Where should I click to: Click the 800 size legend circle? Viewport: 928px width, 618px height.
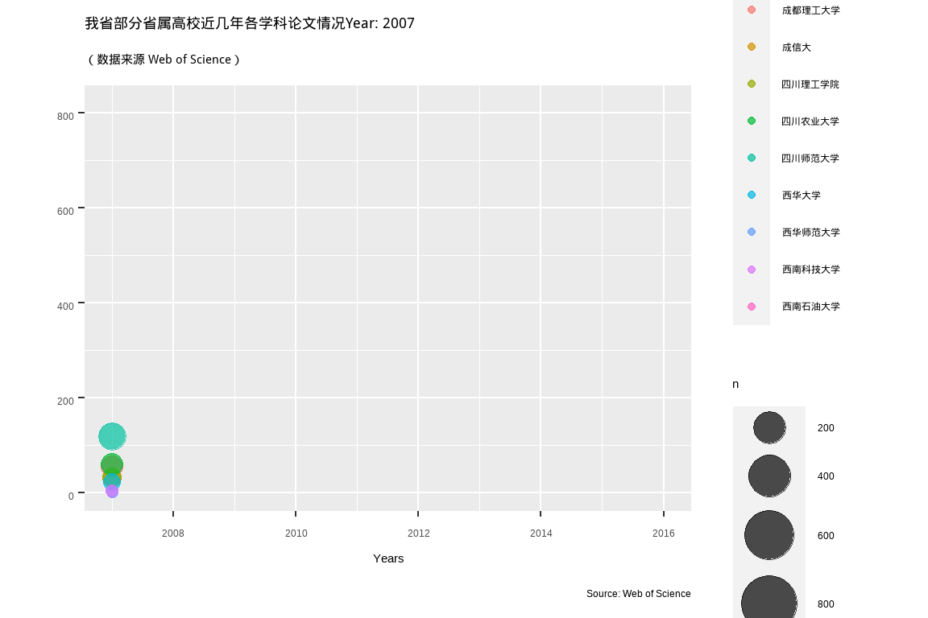pos(769,602)
